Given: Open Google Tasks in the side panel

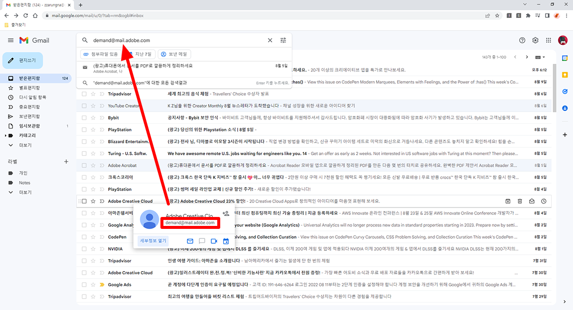Looking at the screenshot, I should pos(565,92).
